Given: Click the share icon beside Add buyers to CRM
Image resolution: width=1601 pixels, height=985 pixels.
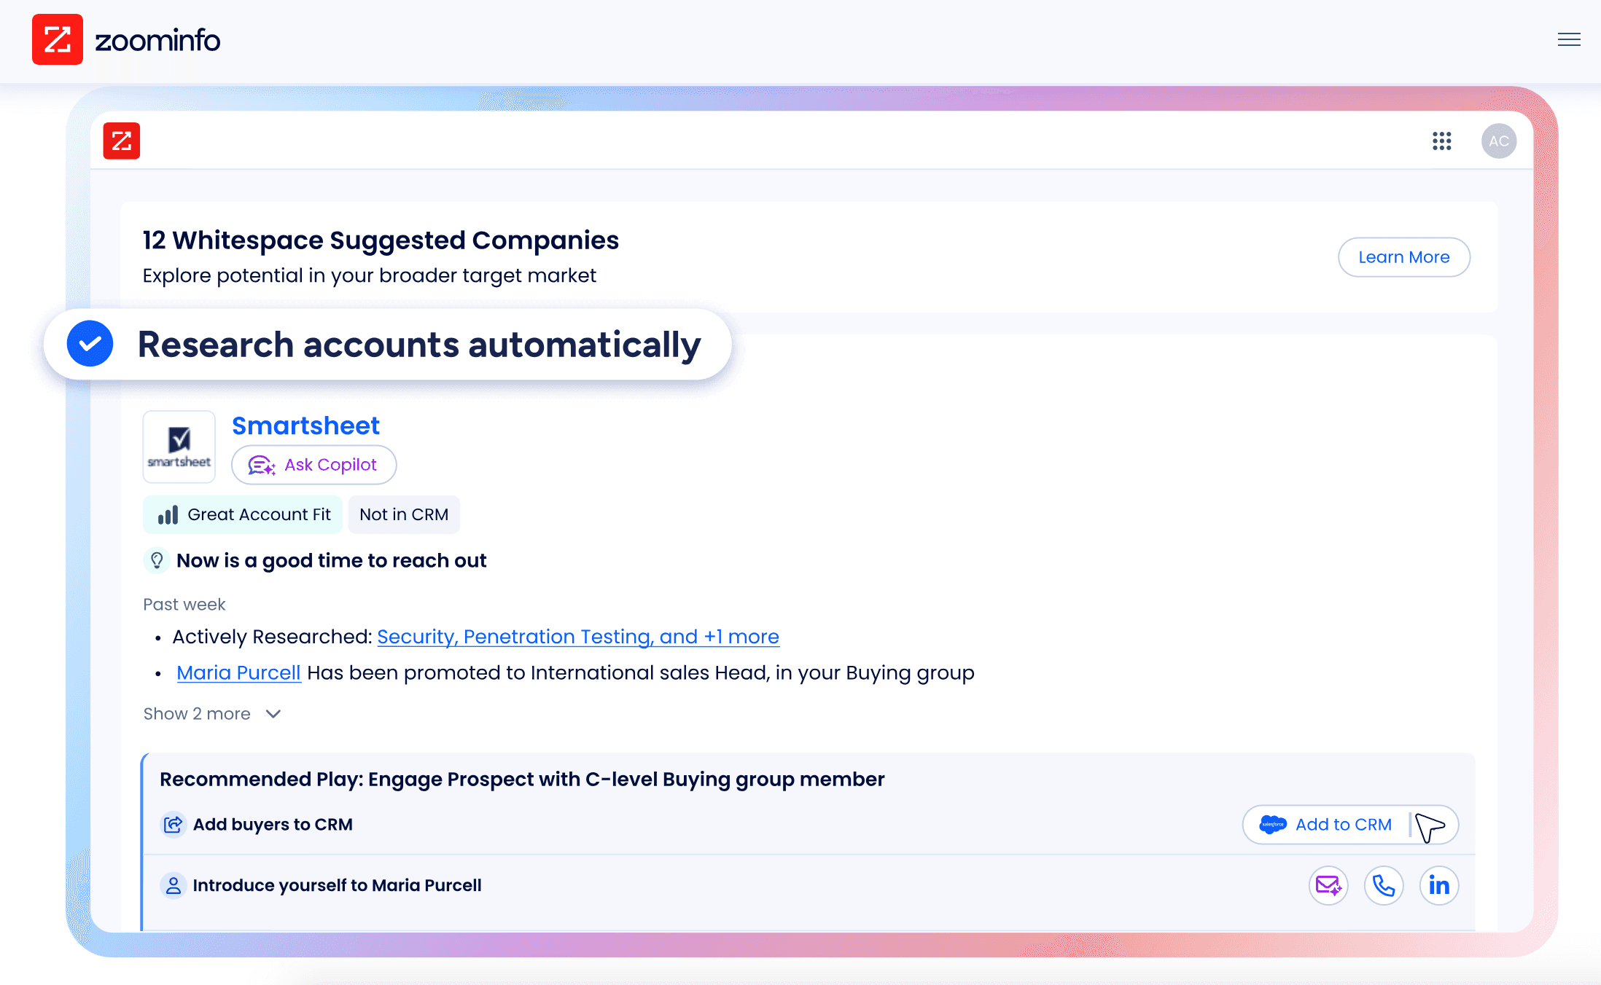Looking at the screenshot, I should [174, 824].
